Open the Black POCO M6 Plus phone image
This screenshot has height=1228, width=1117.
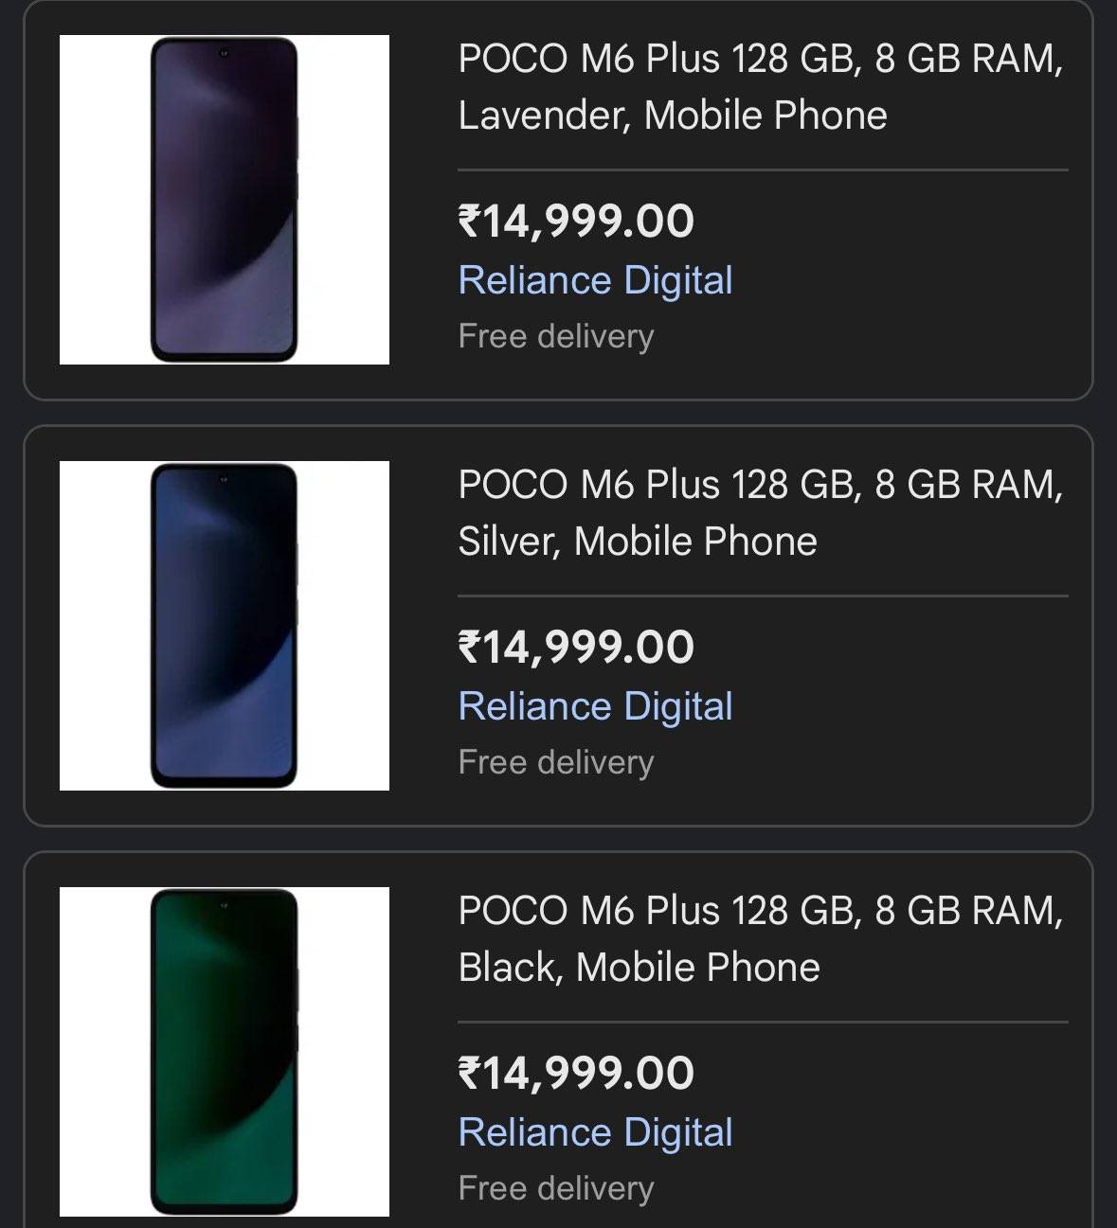(x=224, y=1052)
